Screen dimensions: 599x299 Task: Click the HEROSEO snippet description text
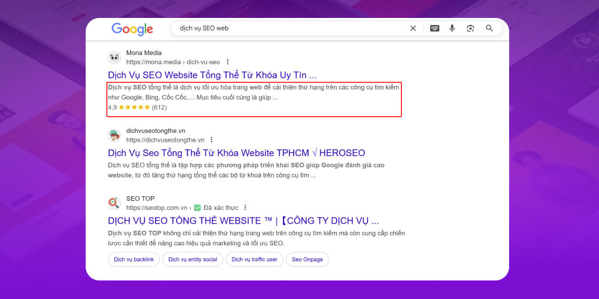tap(246, 170)
